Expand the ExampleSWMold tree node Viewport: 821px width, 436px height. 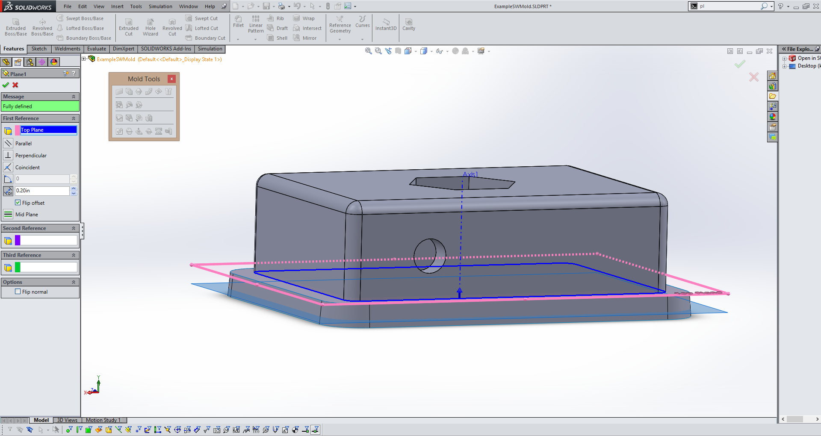tap(84, 59)
